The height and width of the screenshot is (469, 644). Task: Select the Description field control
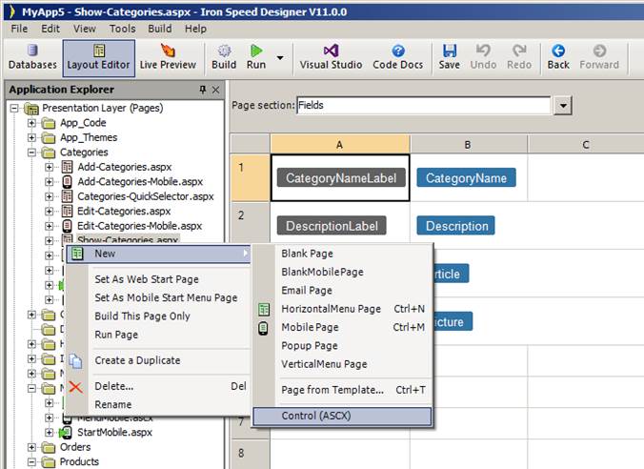(456, 226)
